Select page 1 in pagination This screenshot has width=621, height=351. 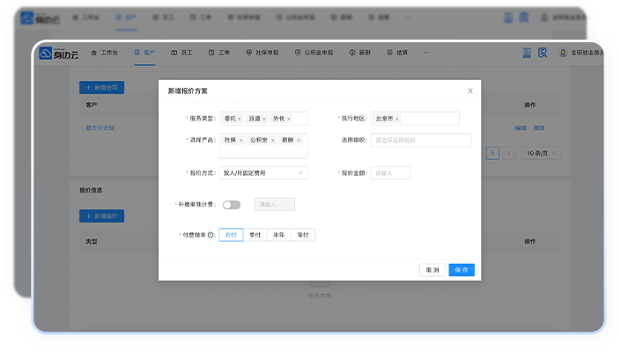[492, 153]
